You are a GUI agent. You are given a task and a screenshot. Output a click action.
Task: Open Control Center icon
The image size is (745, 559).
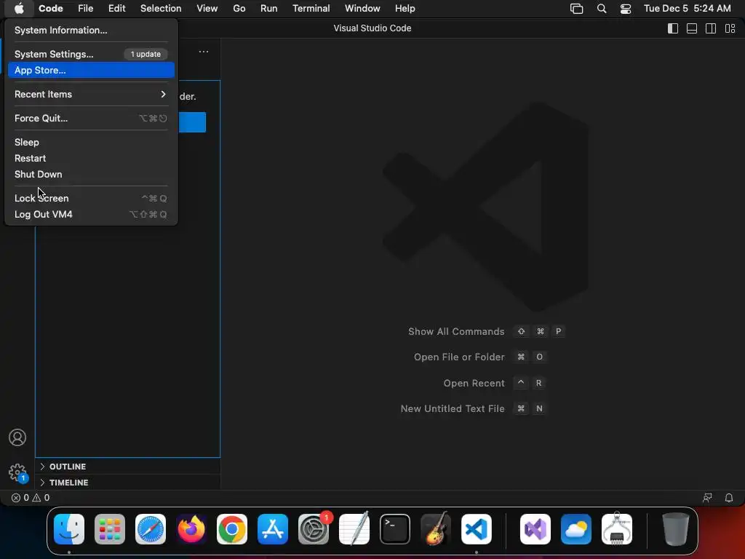coord(625,9)
